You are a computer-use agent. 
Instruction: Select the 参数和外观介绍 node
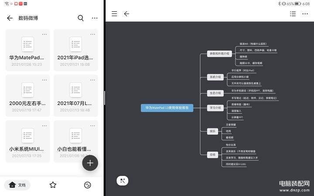219,54
